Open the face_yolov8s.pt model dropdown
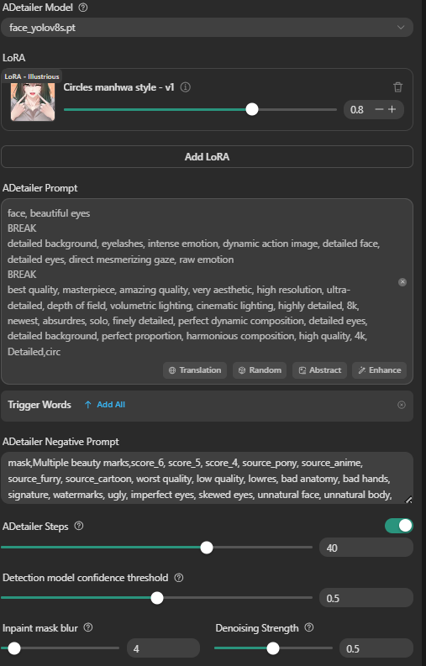426x666 pixels. 207,28
